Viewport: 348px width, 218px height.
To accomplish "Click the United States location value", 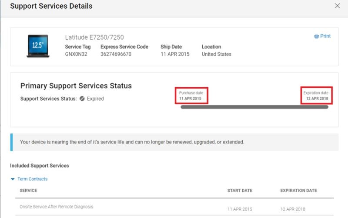I will tap(216, 54).
